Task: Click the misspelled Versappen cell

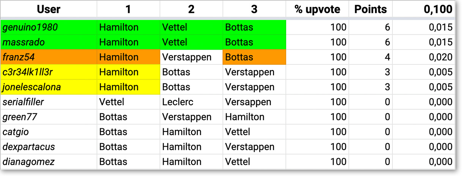Action: pos(254,102)
